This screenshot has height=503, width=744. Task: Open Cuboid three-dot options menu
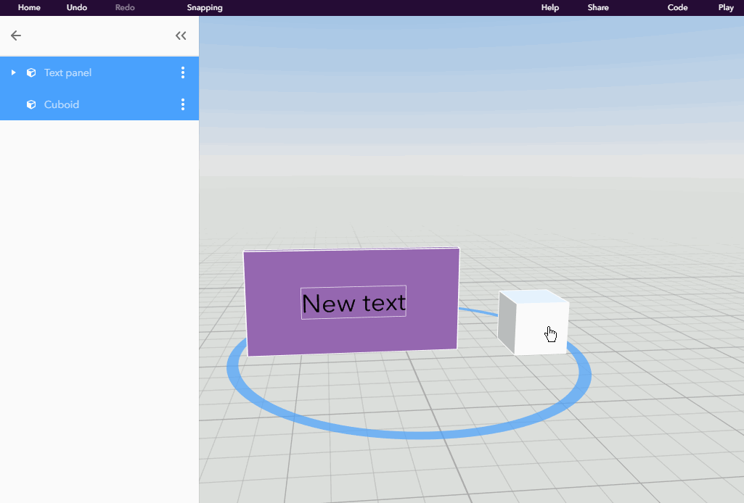tap(183, 104)
